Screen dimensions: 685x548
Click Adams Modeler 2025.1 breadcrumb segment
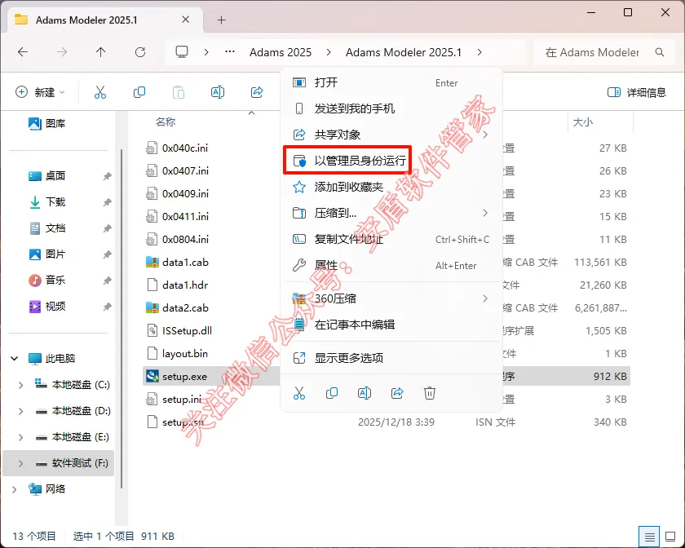tap(403, 52)
